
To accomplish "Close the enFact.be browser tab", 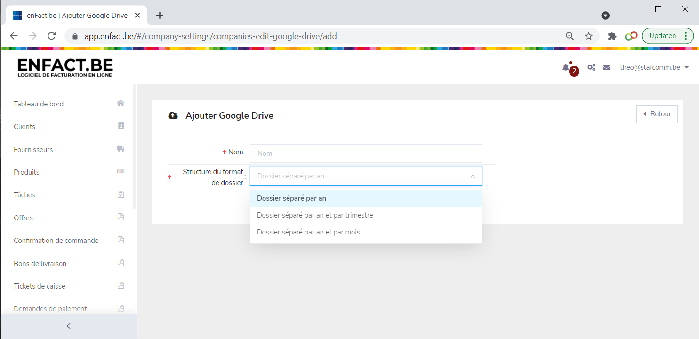I will 137,15.
